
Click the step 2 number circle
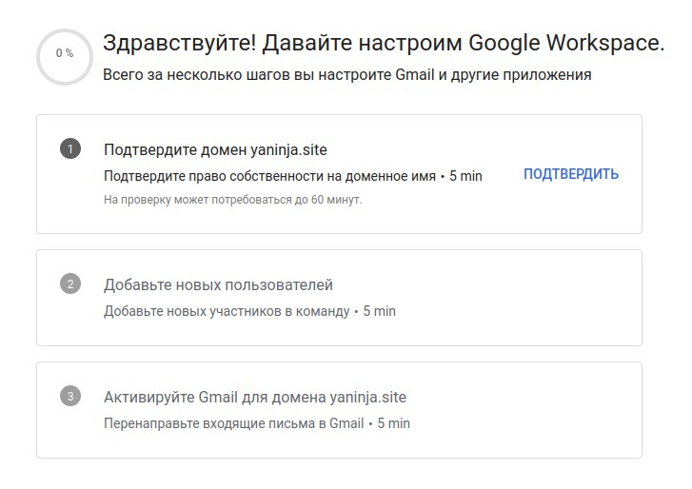click(x=70, y=284)
